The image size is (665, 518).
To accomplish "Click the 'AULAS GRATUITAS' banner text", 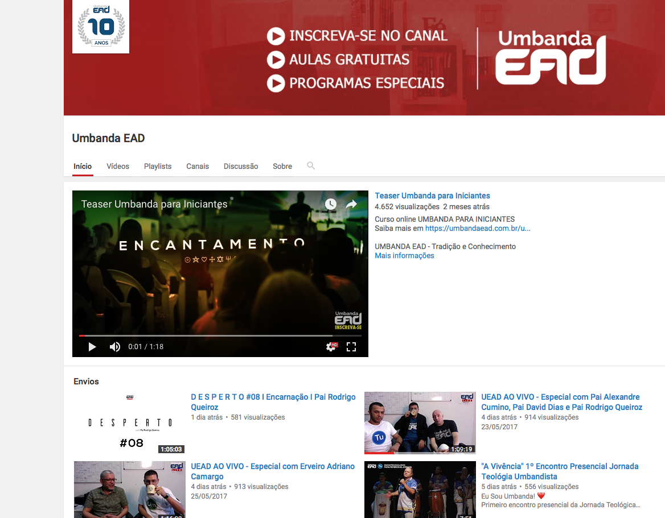I will [349, 60].
